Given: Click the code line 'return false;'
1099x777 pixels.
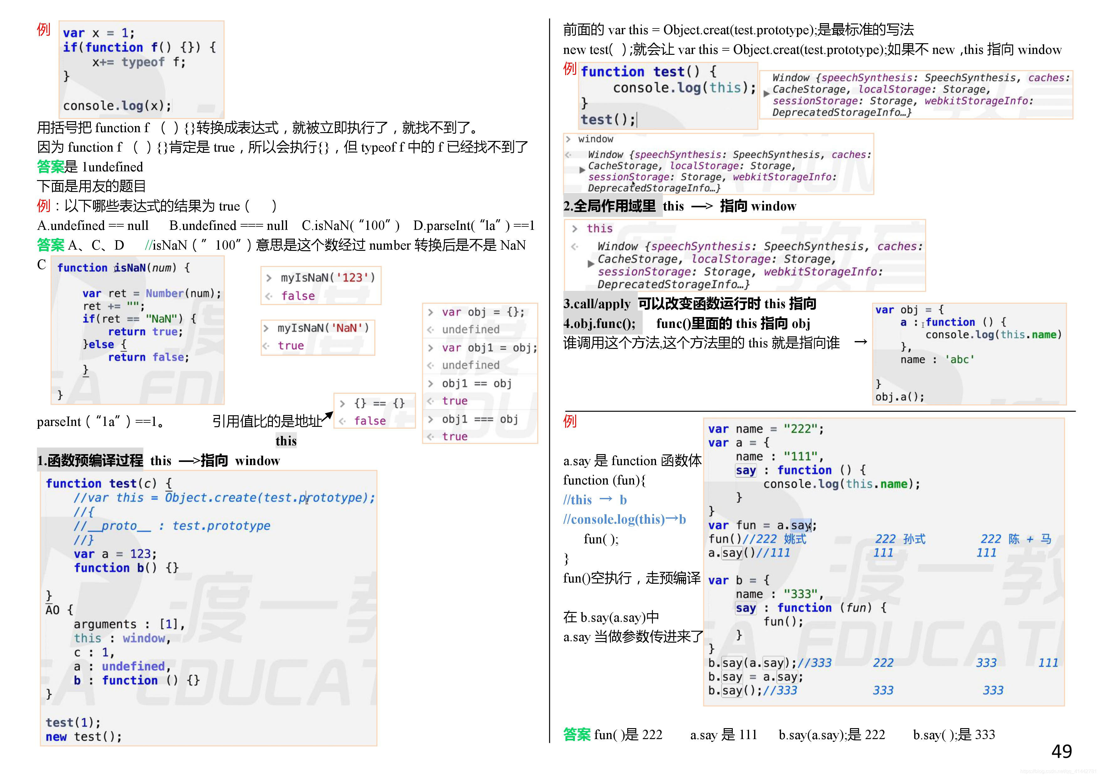Looking at the screenshot, I should click(x=148, y=357).
